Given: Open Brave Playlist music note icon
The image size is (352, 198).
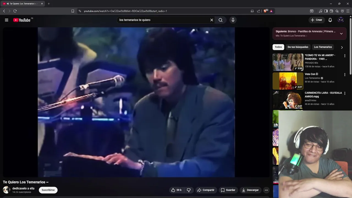Looking at the screenshot, I should pos(320,11).
